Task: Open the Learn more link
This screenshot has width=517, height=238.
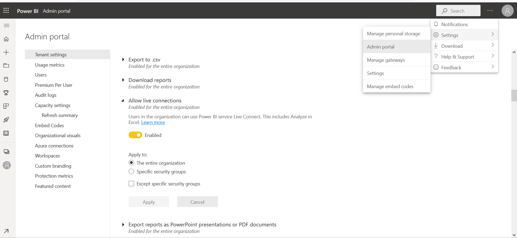Action: pyautogui.click(x=153, y=122)
